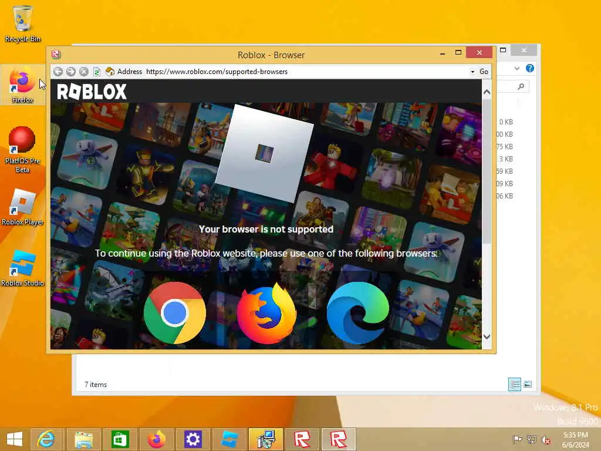The width and height of the screenshot is (601, 451).
Task: Click the scroll up arrow of browser page
Action: click(487, 92)
